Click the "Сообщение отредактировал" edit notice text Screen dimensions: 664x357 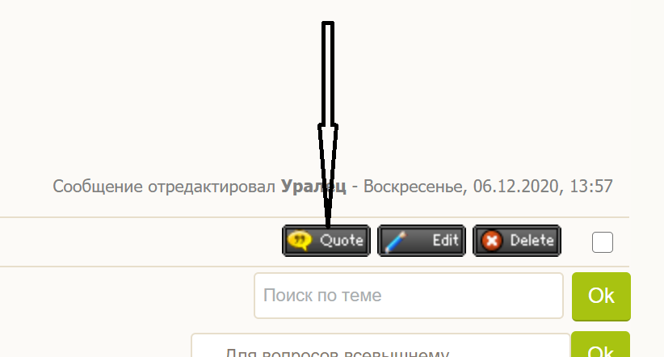164,187
